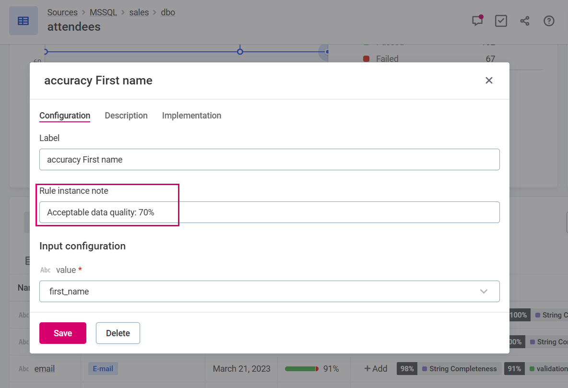Click the dropdown chevron arrow for value
568x388 pixels.
[x=484, y=292]
